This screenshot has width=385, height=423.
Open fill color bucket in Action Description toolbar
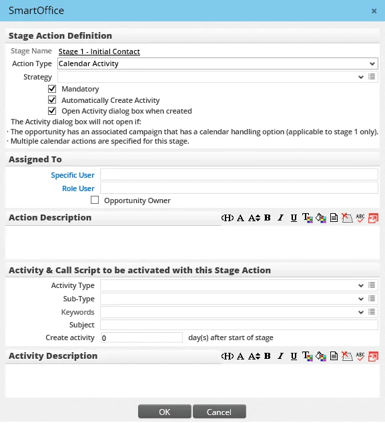(320, 218)
